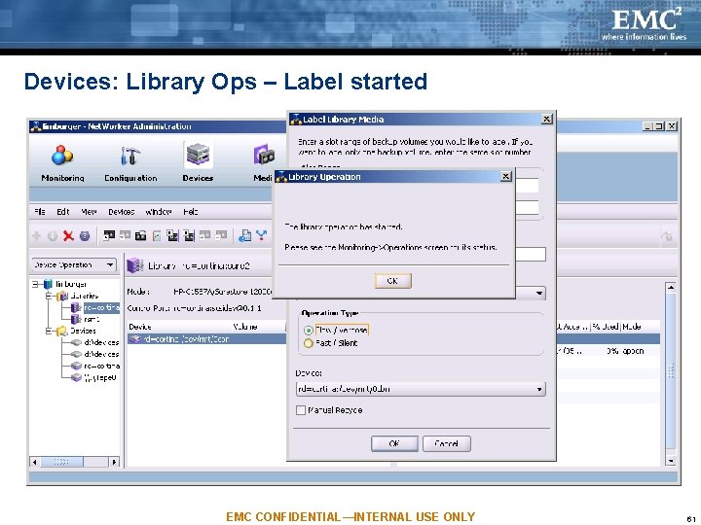Open the Help menu
Screen dimensions: 701x525
(x=191, y=212)
